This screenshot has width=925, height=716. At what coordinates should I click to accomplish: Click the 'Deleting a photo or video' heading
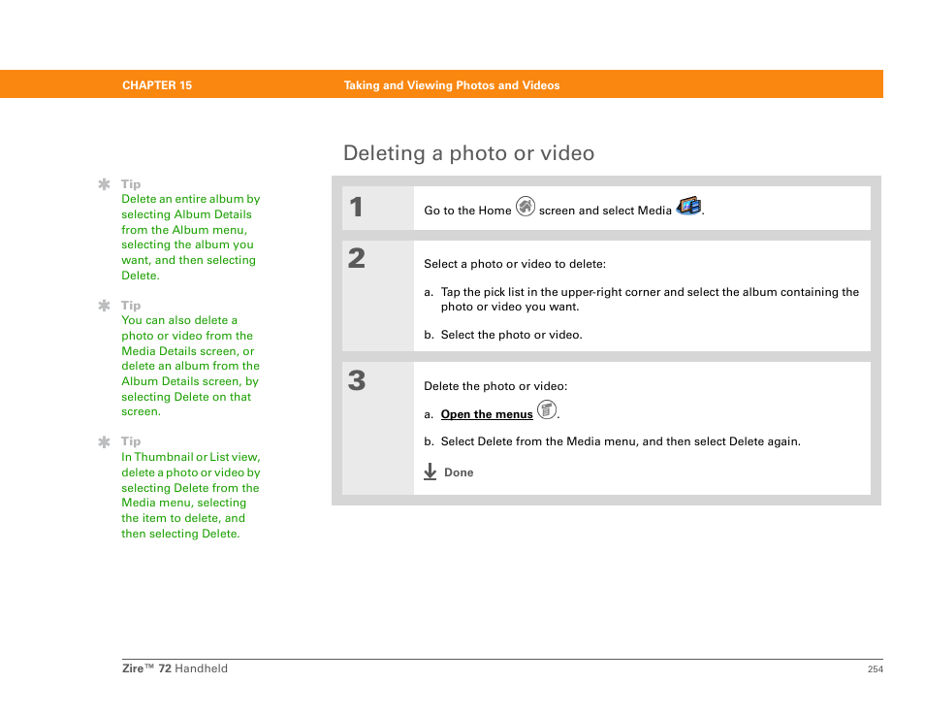click(468, 153)
